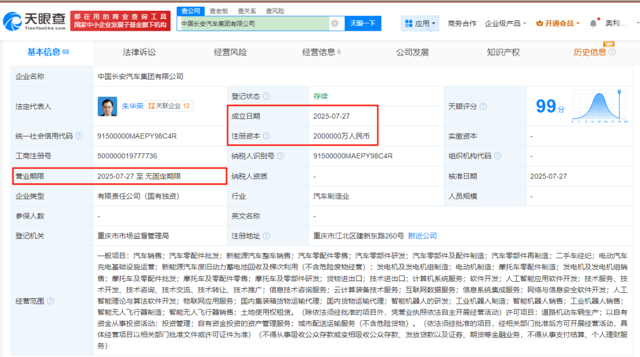Open the 经营风险 tab
Image resolution: width=640 pixels, height=357 pixels.
[x=230, y=52]
